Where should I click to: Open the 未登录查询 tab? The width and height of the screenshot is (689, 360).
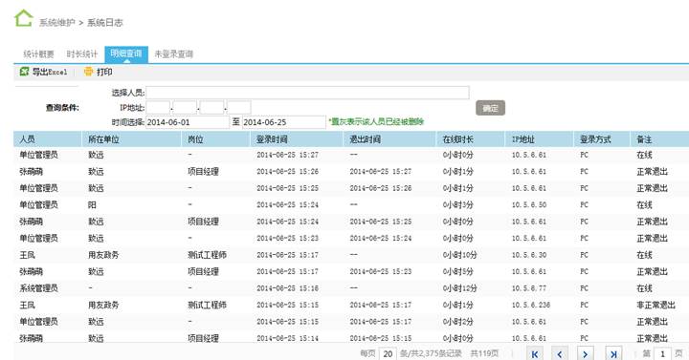point(173,53)
